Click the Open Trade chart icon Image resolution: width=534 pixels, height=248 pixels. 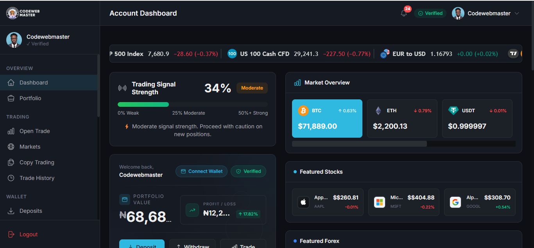(11, 131)
